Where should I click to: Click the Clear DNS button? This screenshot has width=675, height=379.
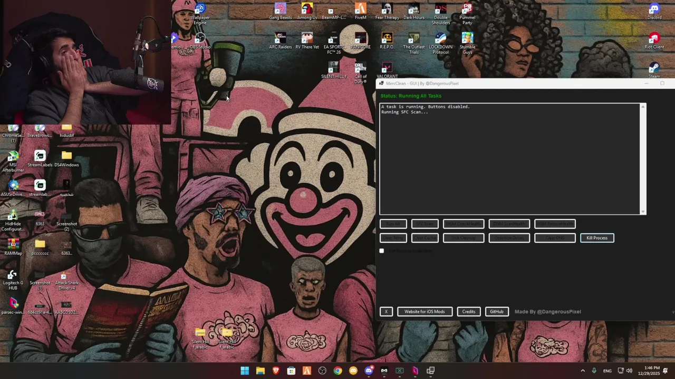[555, 238]
